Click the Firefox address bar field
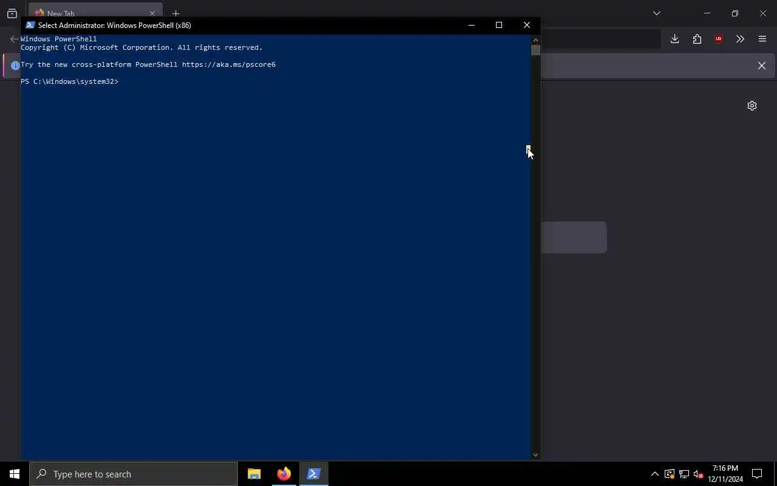The width and height of the screenshot is (777, 486). tap(600, 39)
